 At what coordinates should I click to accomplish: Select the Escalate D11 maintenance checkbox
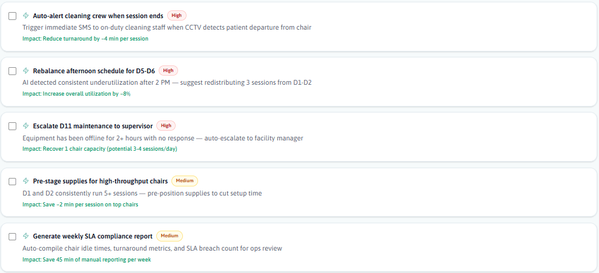pyautogui.click(x=13, y=127)
